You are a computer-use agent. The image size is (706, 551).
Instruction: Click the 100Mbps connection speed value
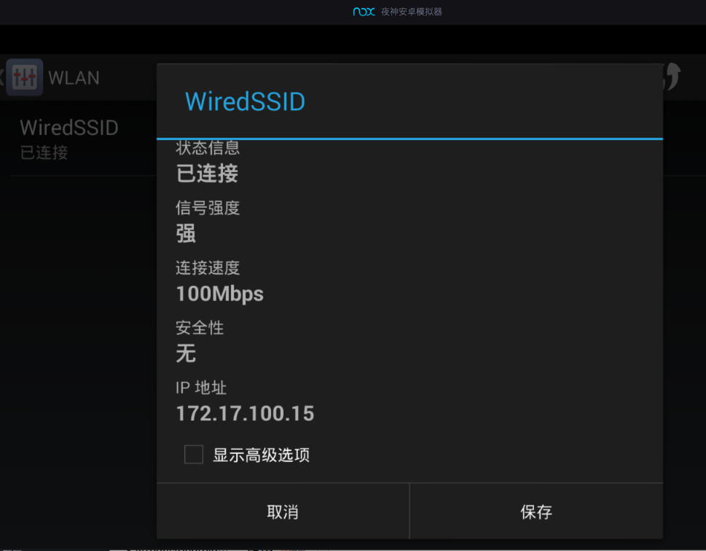coord(220,294)
